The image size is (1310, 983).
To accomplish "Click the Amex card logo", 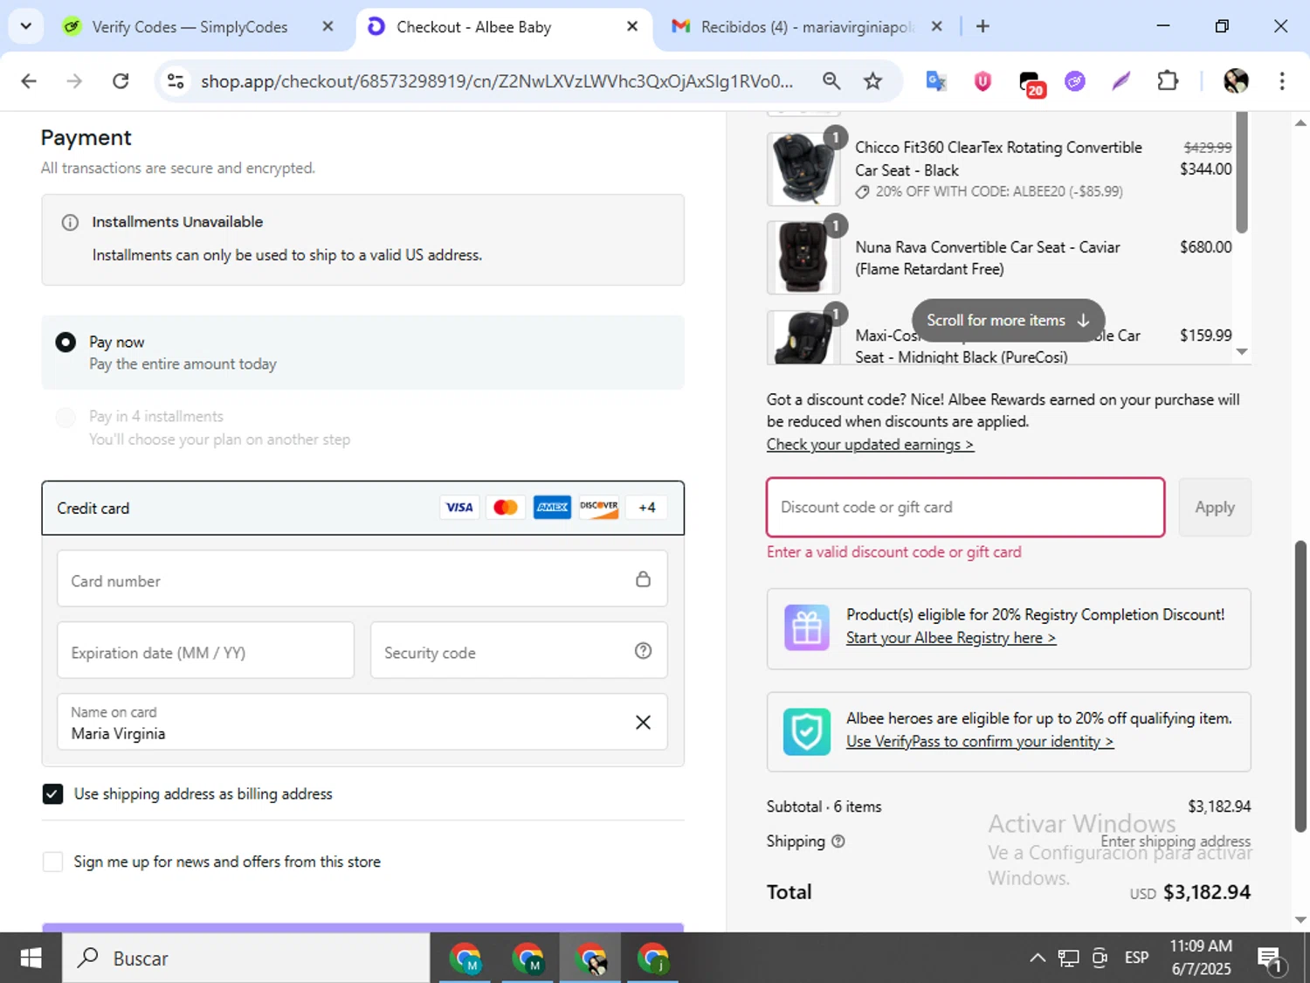I will coord(552,508).
